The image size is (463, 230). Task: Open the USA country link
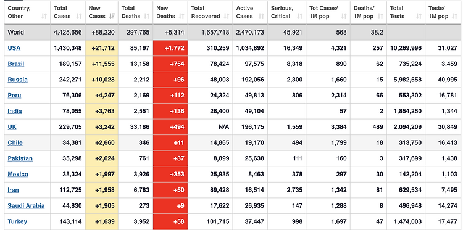(x=14, y=48)
